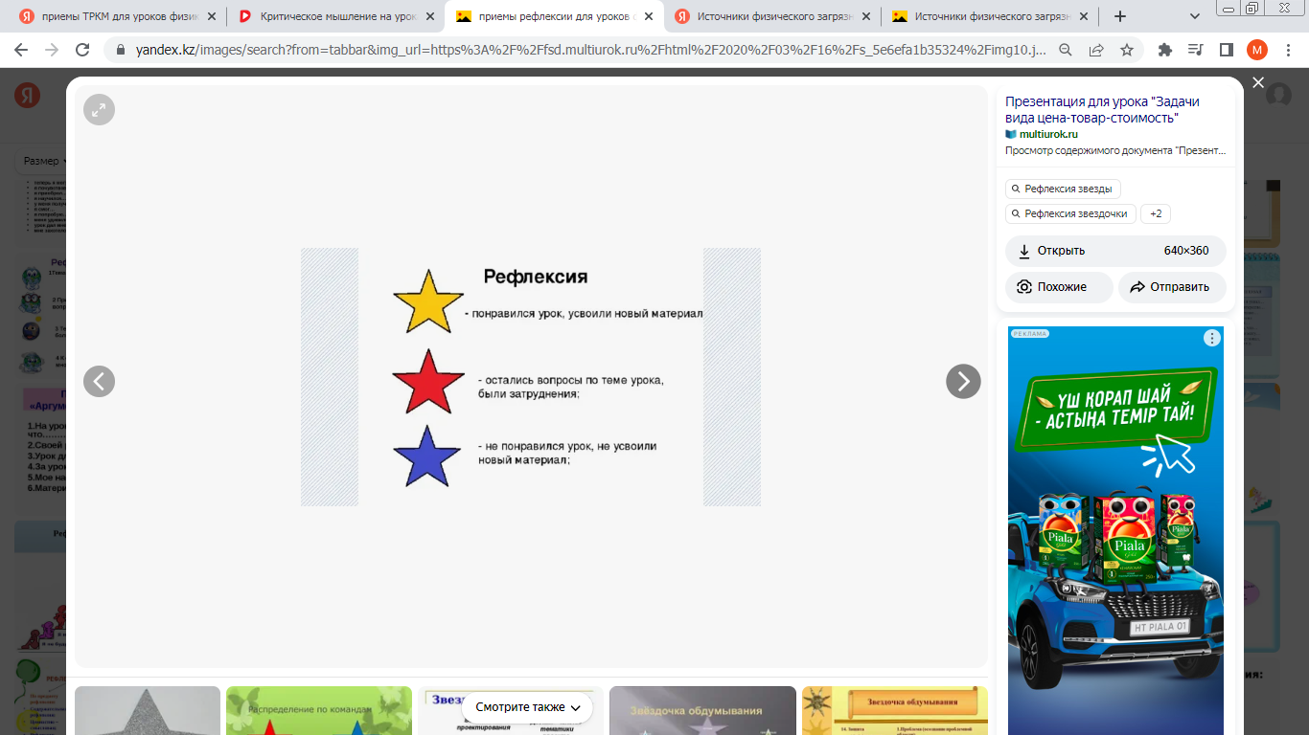Image resolution: width=1309 pixels, height=735 pixels.
Task: Open the "Распределение по командам" thumbnail
Action: [x=319, y=710]
